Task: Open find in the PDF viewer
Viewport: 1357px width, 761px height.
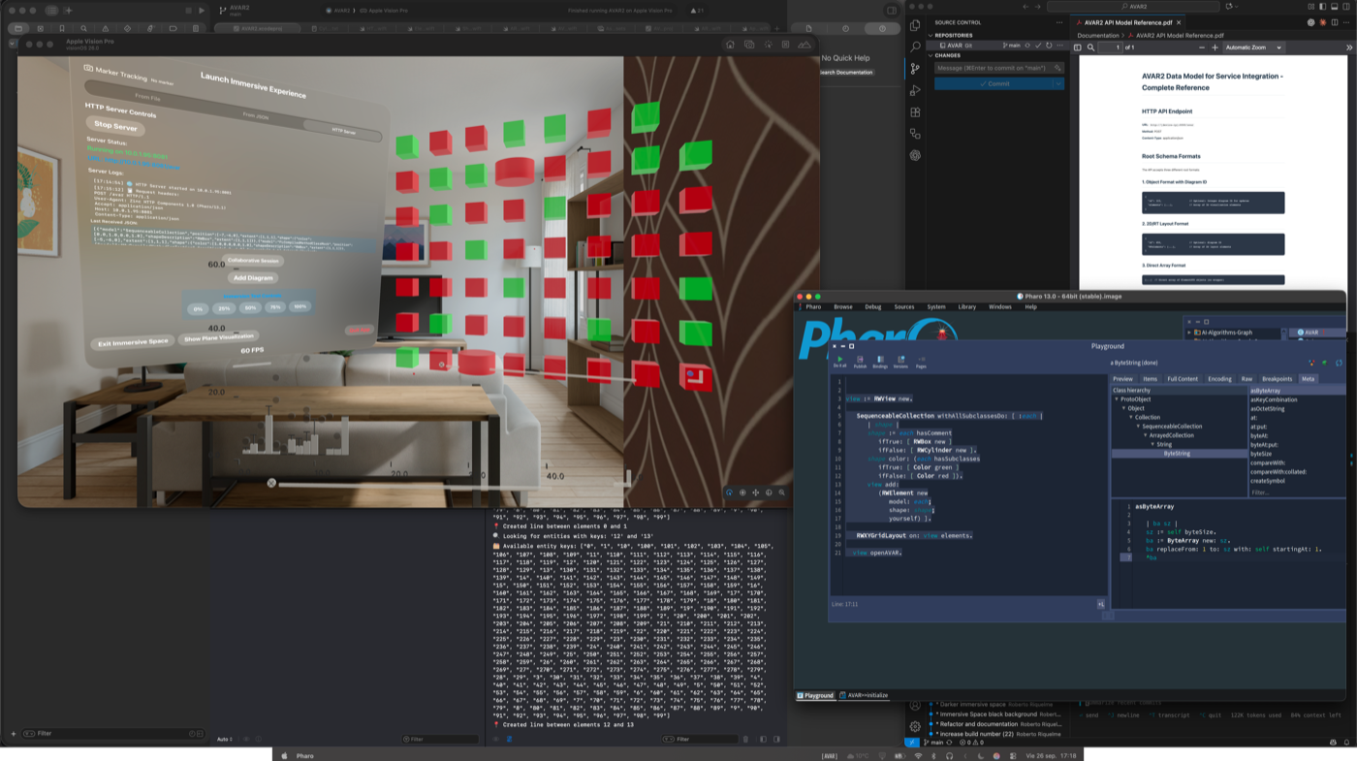Action: pos(1090,48)
